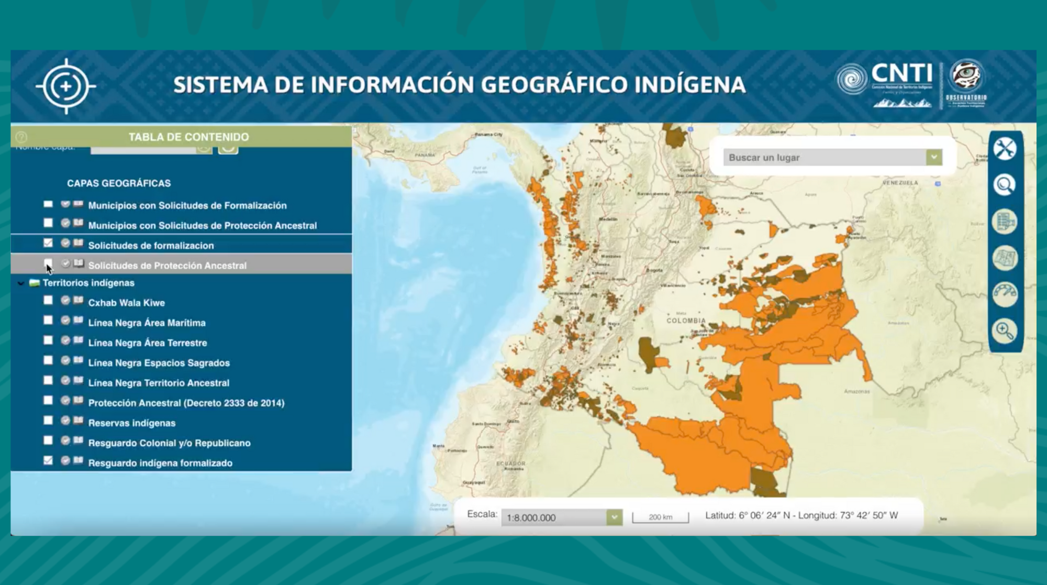Click legend book icon for Reservas indígenas

coord(79,420)
